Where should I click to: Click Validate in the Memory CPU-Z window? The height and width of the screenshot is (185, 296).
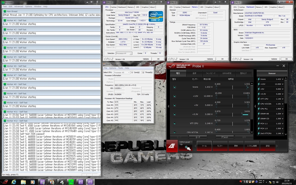pos(210,59)
